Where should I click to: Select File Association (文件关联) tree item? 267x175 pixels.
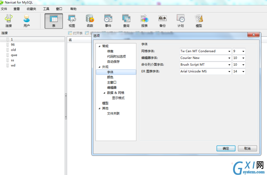pyautogui.click(x=113, y=113)
